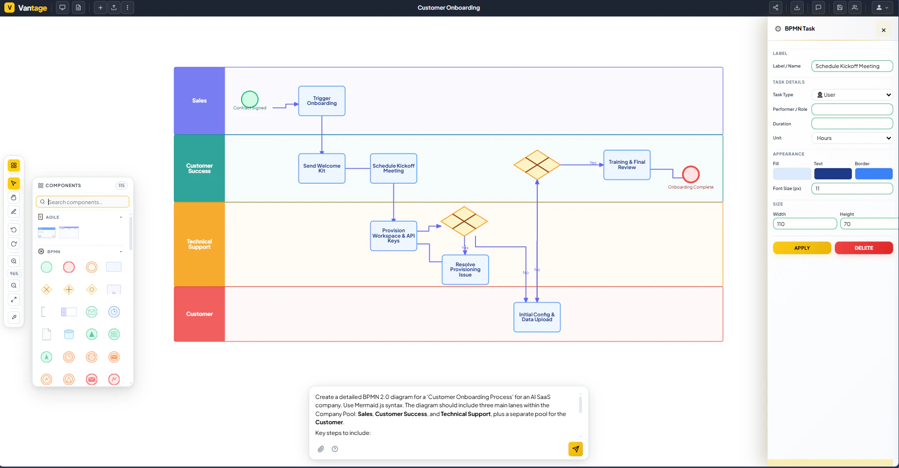Viewport: 899px width, 468px height.
Task: Open the prompt help question icon
Action: pos(335,449)
